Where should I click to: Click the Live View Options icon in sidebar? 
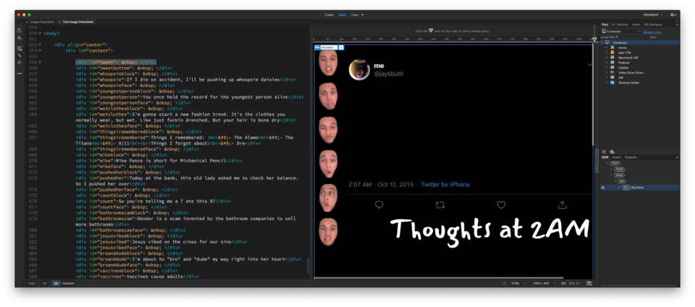(x=20, y=48)
